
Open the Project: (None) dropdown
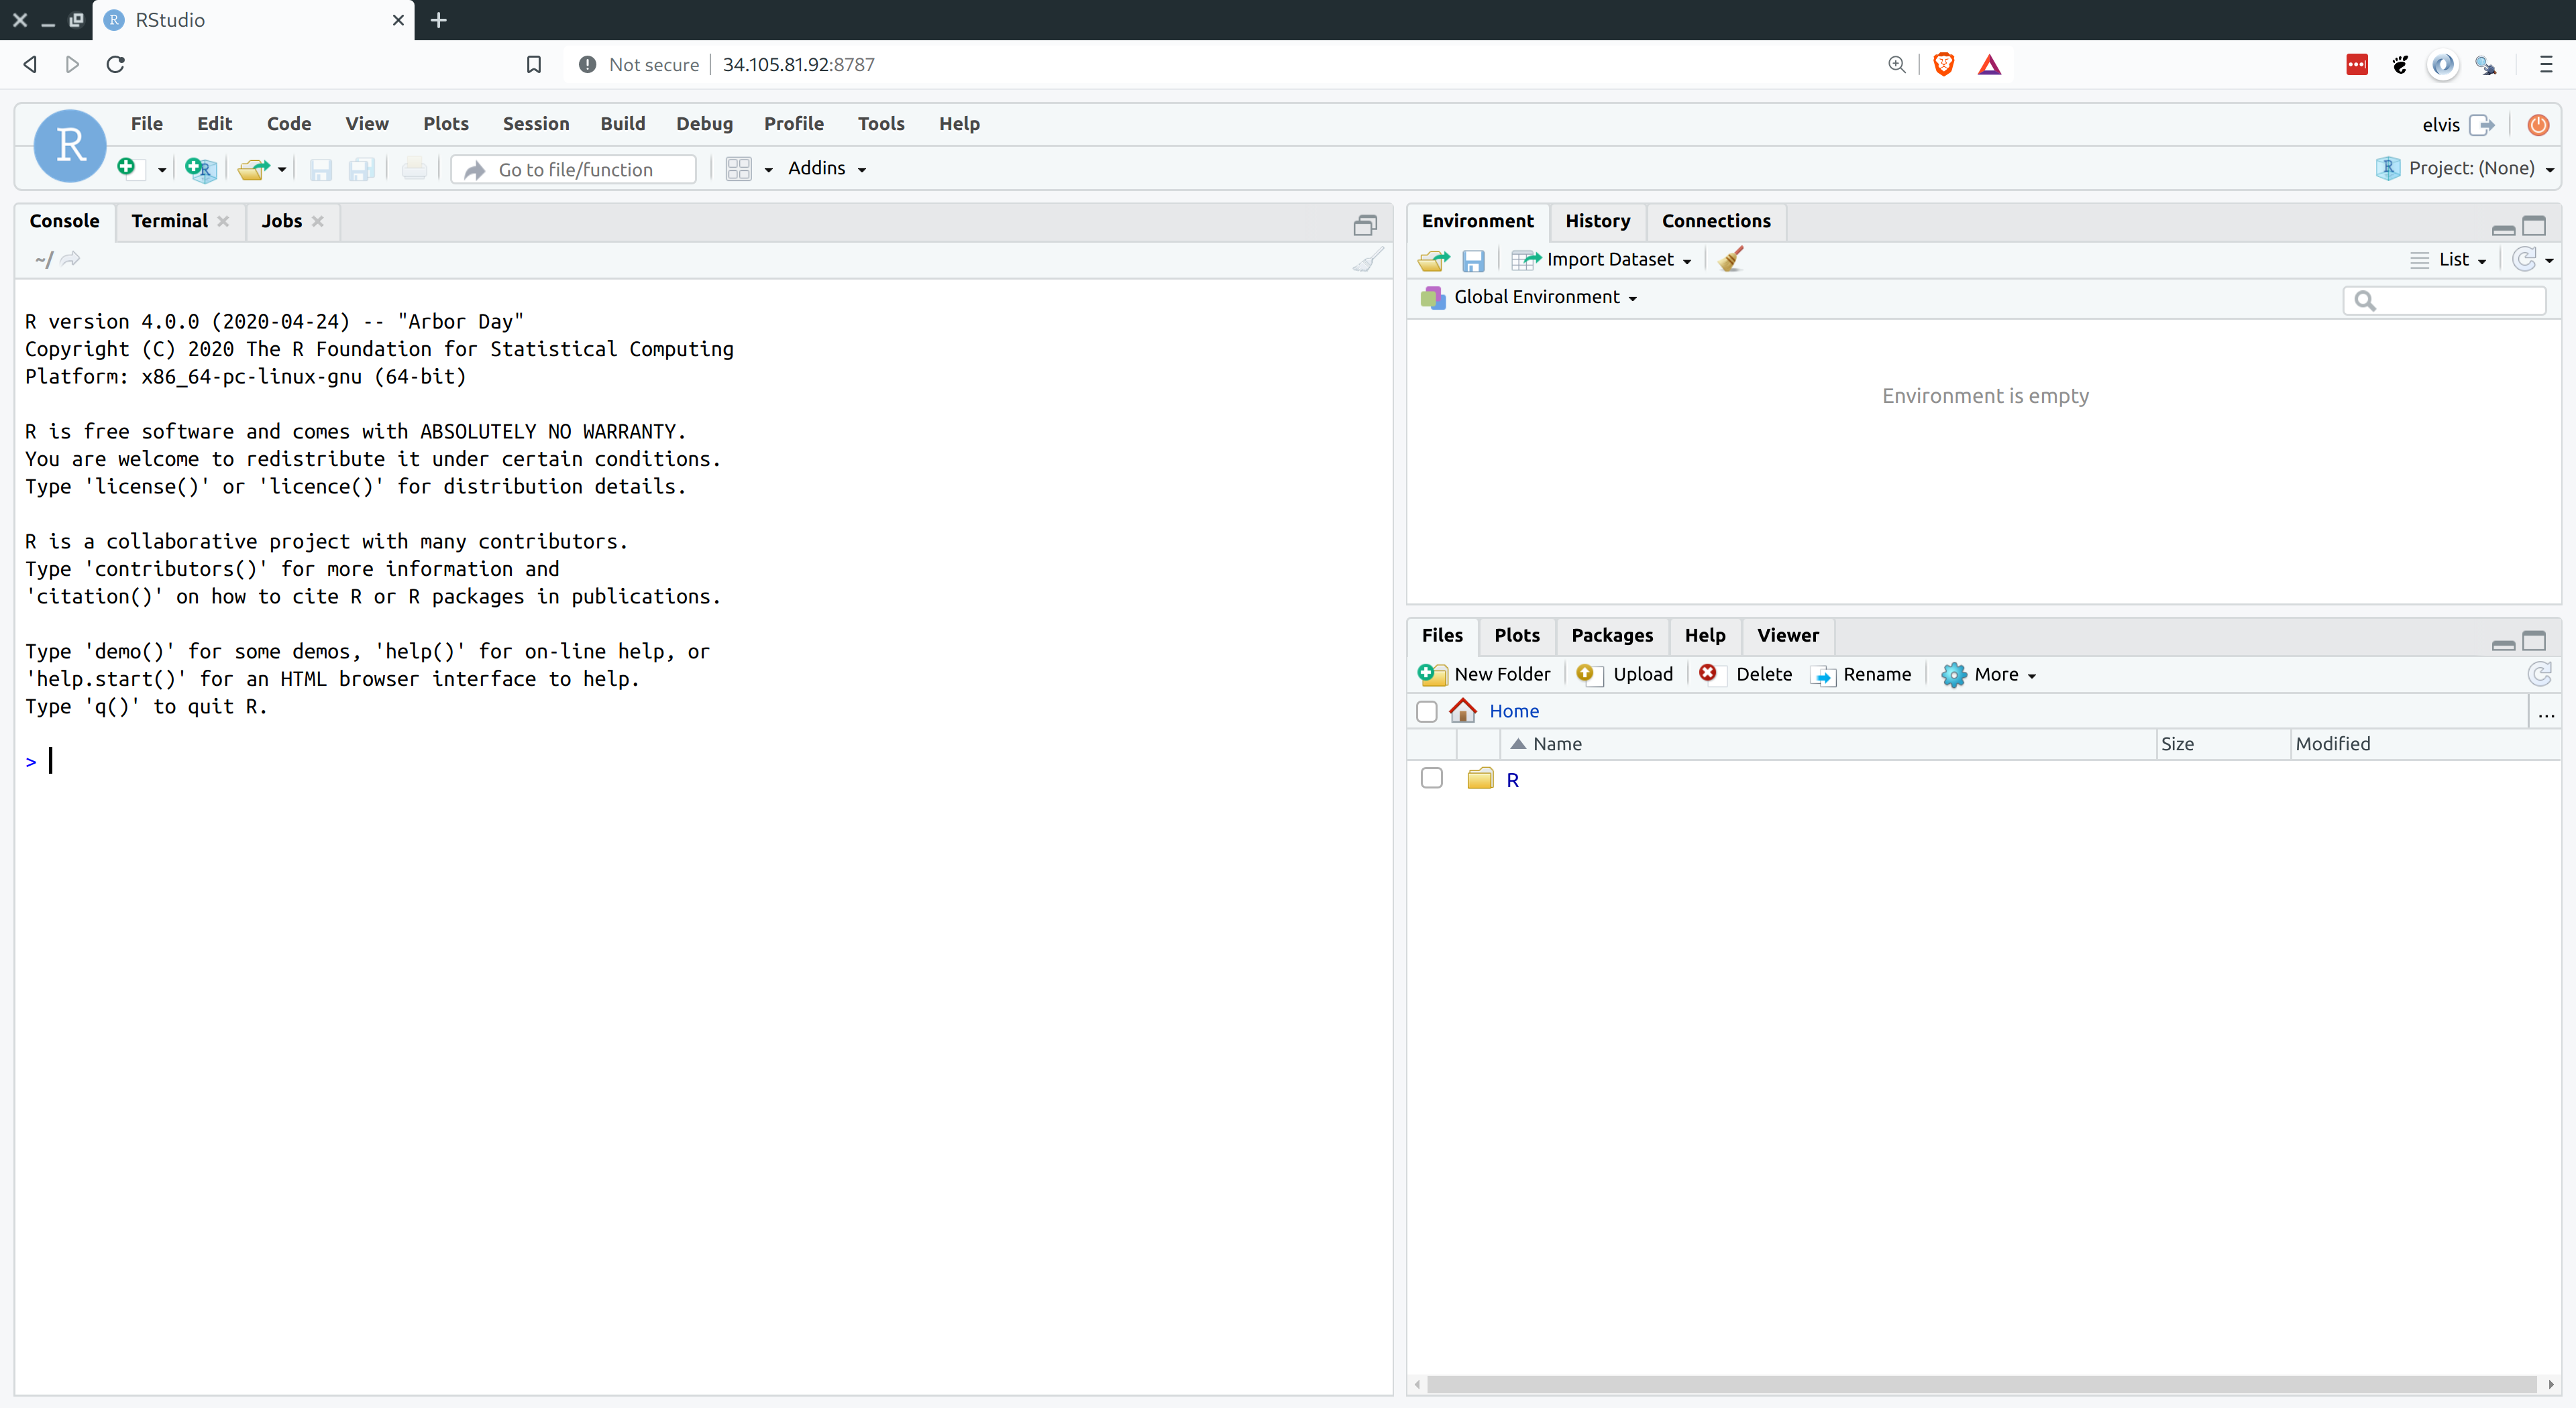(2465, 168)
